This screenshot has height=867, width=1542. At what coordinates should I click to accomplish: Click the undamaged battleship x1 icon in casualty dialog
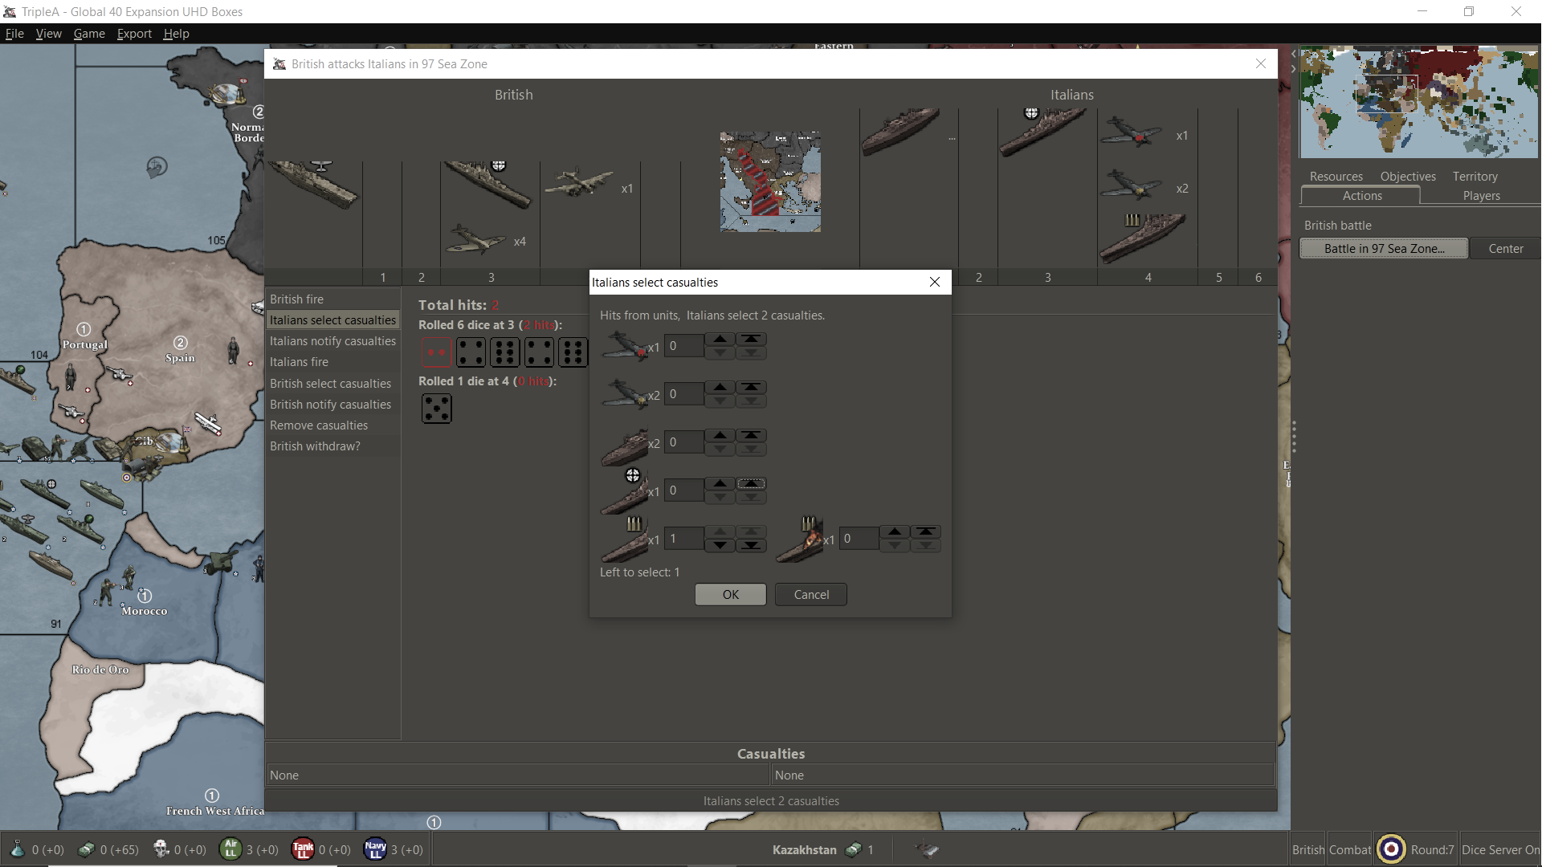tap(625, 539)
